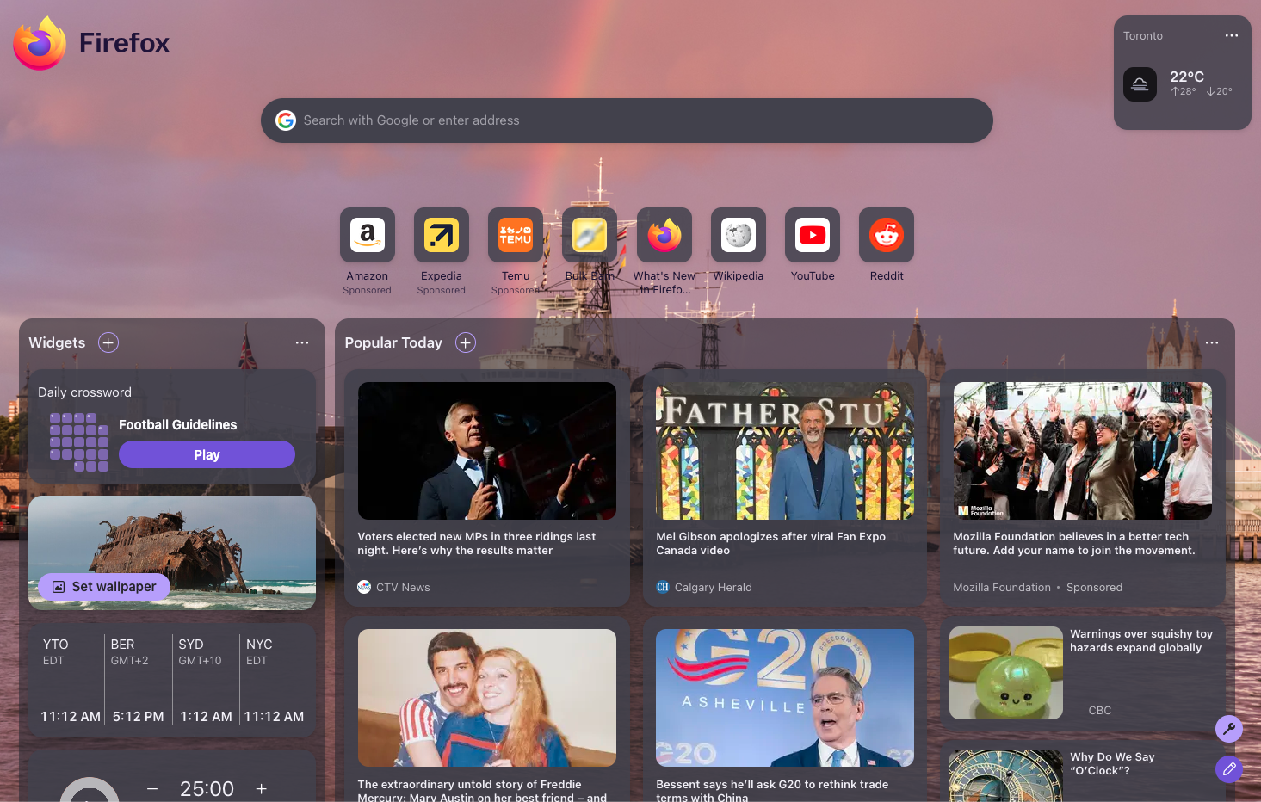Open the Expedia shortcut tile

point(442,235)
